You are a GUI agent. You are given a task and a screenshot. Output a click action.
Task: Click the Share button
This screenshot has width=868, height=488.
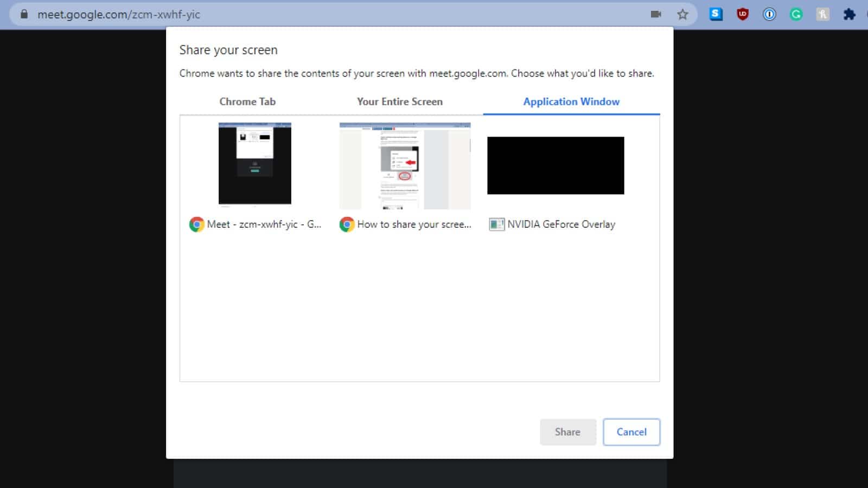[567, 432]
